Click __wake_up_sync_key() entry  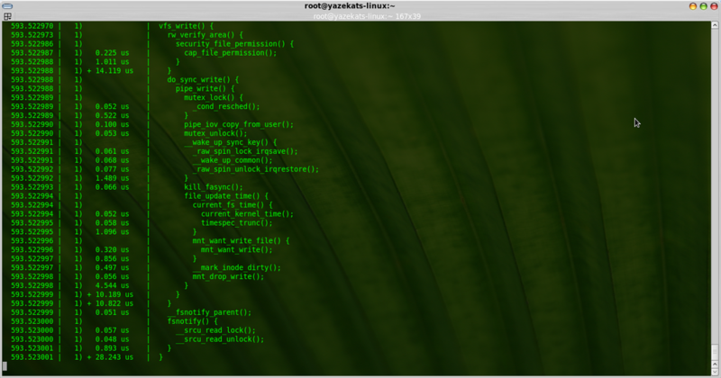click(231, 142)
